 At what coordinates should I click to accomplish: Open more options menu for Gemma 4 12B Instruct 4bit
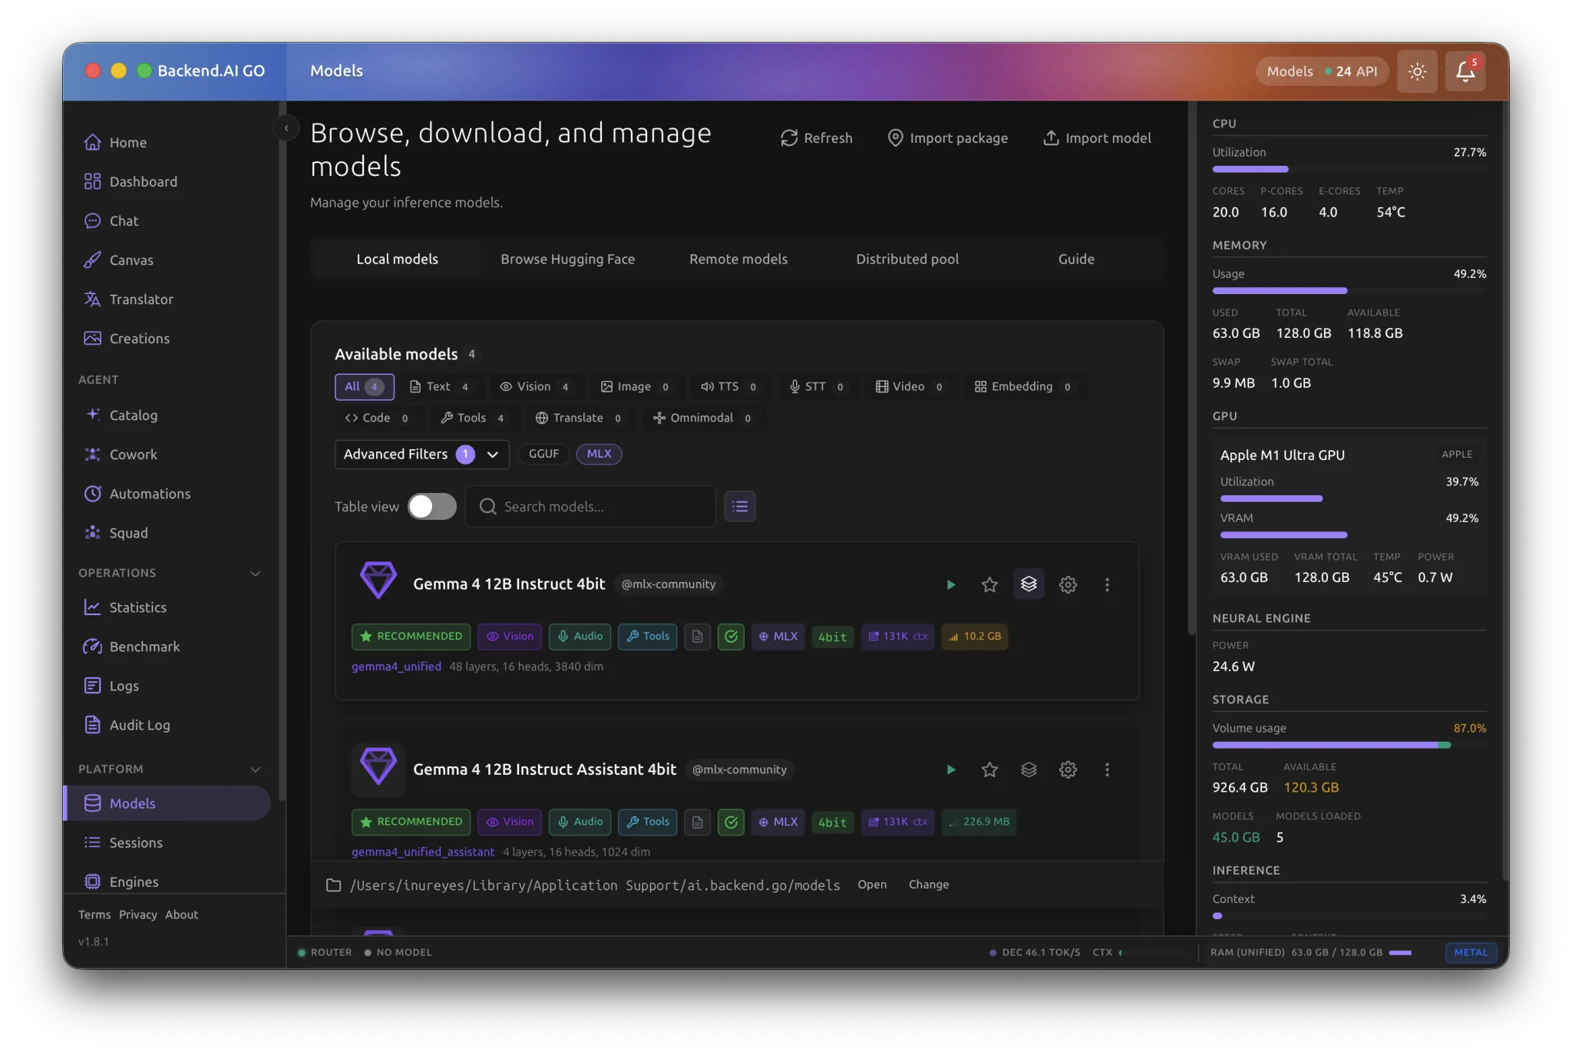(x=1107, y=585)
